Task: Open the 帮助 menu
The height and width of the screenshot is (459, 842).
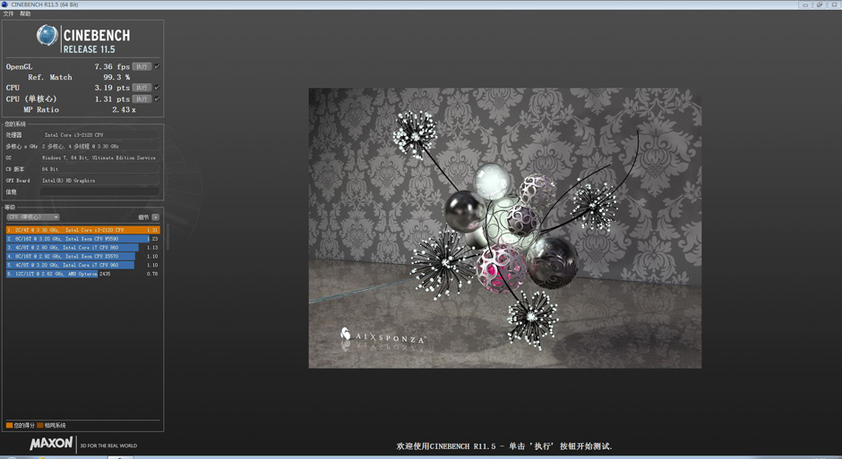Action: (25, 14)
